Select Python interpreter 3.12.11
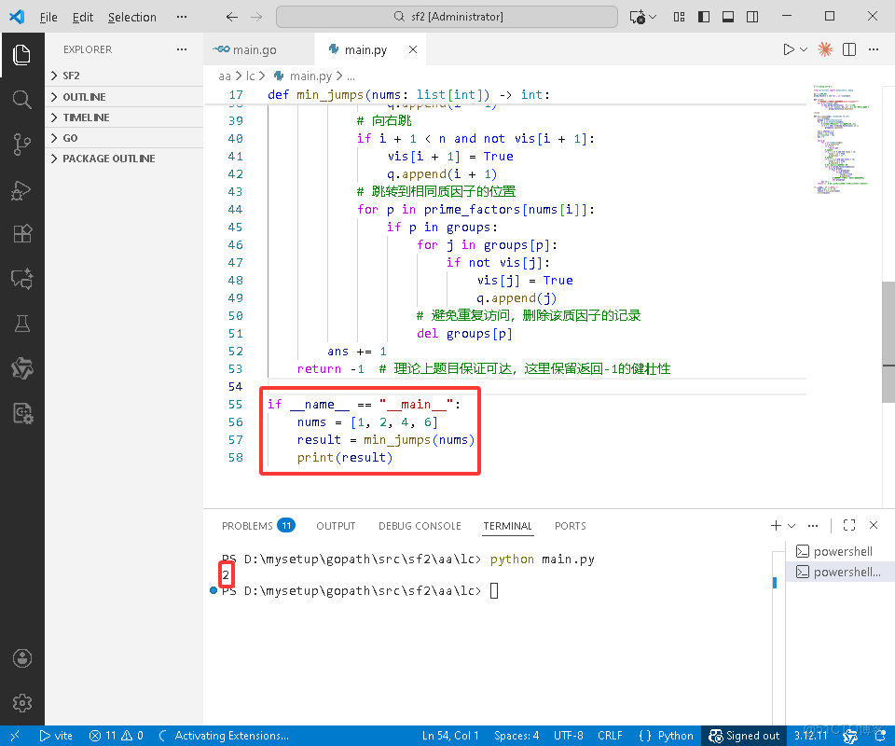The height and width of the screenshot is (746, 895). [x=810, y=736]
